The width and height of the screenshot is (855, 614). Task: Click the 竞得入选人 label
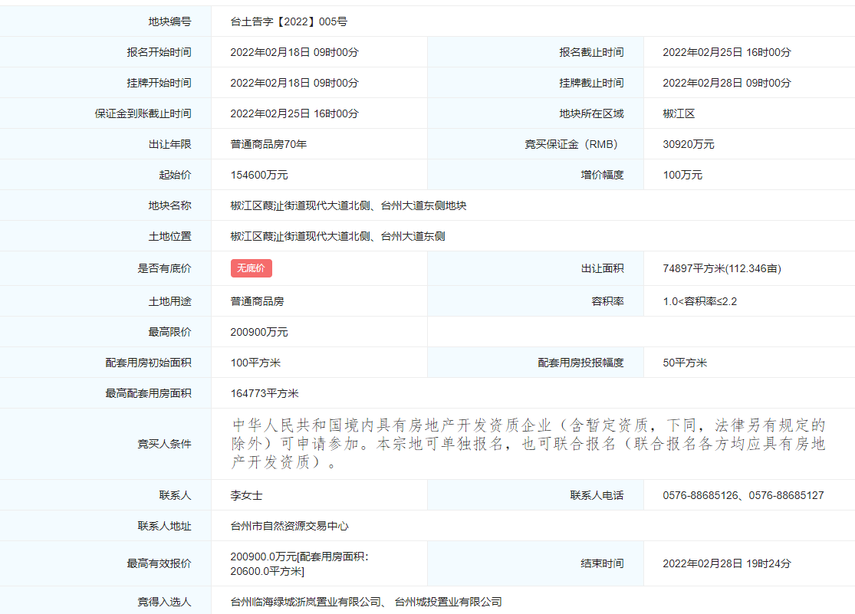pos(164,602)
